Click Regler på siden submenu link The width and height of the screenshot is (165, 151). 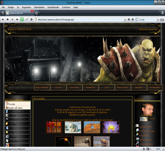(18, 108)
